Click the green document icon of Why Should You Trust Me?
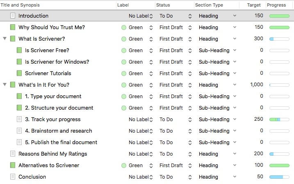This screenshot has height=184, width=294. click(x=13, y=27)
